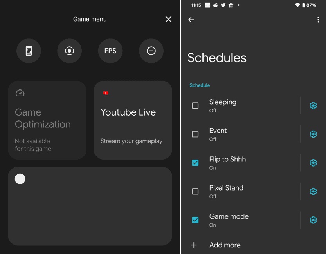The height and width of the screenshot is (254, 326).
Task: Open the three-dot overflow menu
Action: coord(318,20)
